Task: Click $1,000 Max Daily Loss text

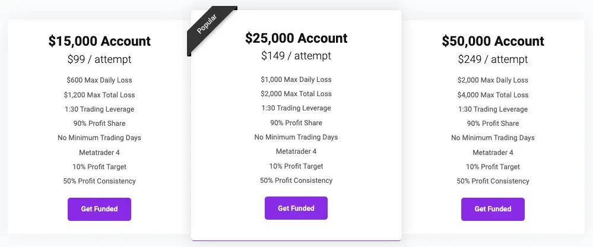Action: pos(296,80)
